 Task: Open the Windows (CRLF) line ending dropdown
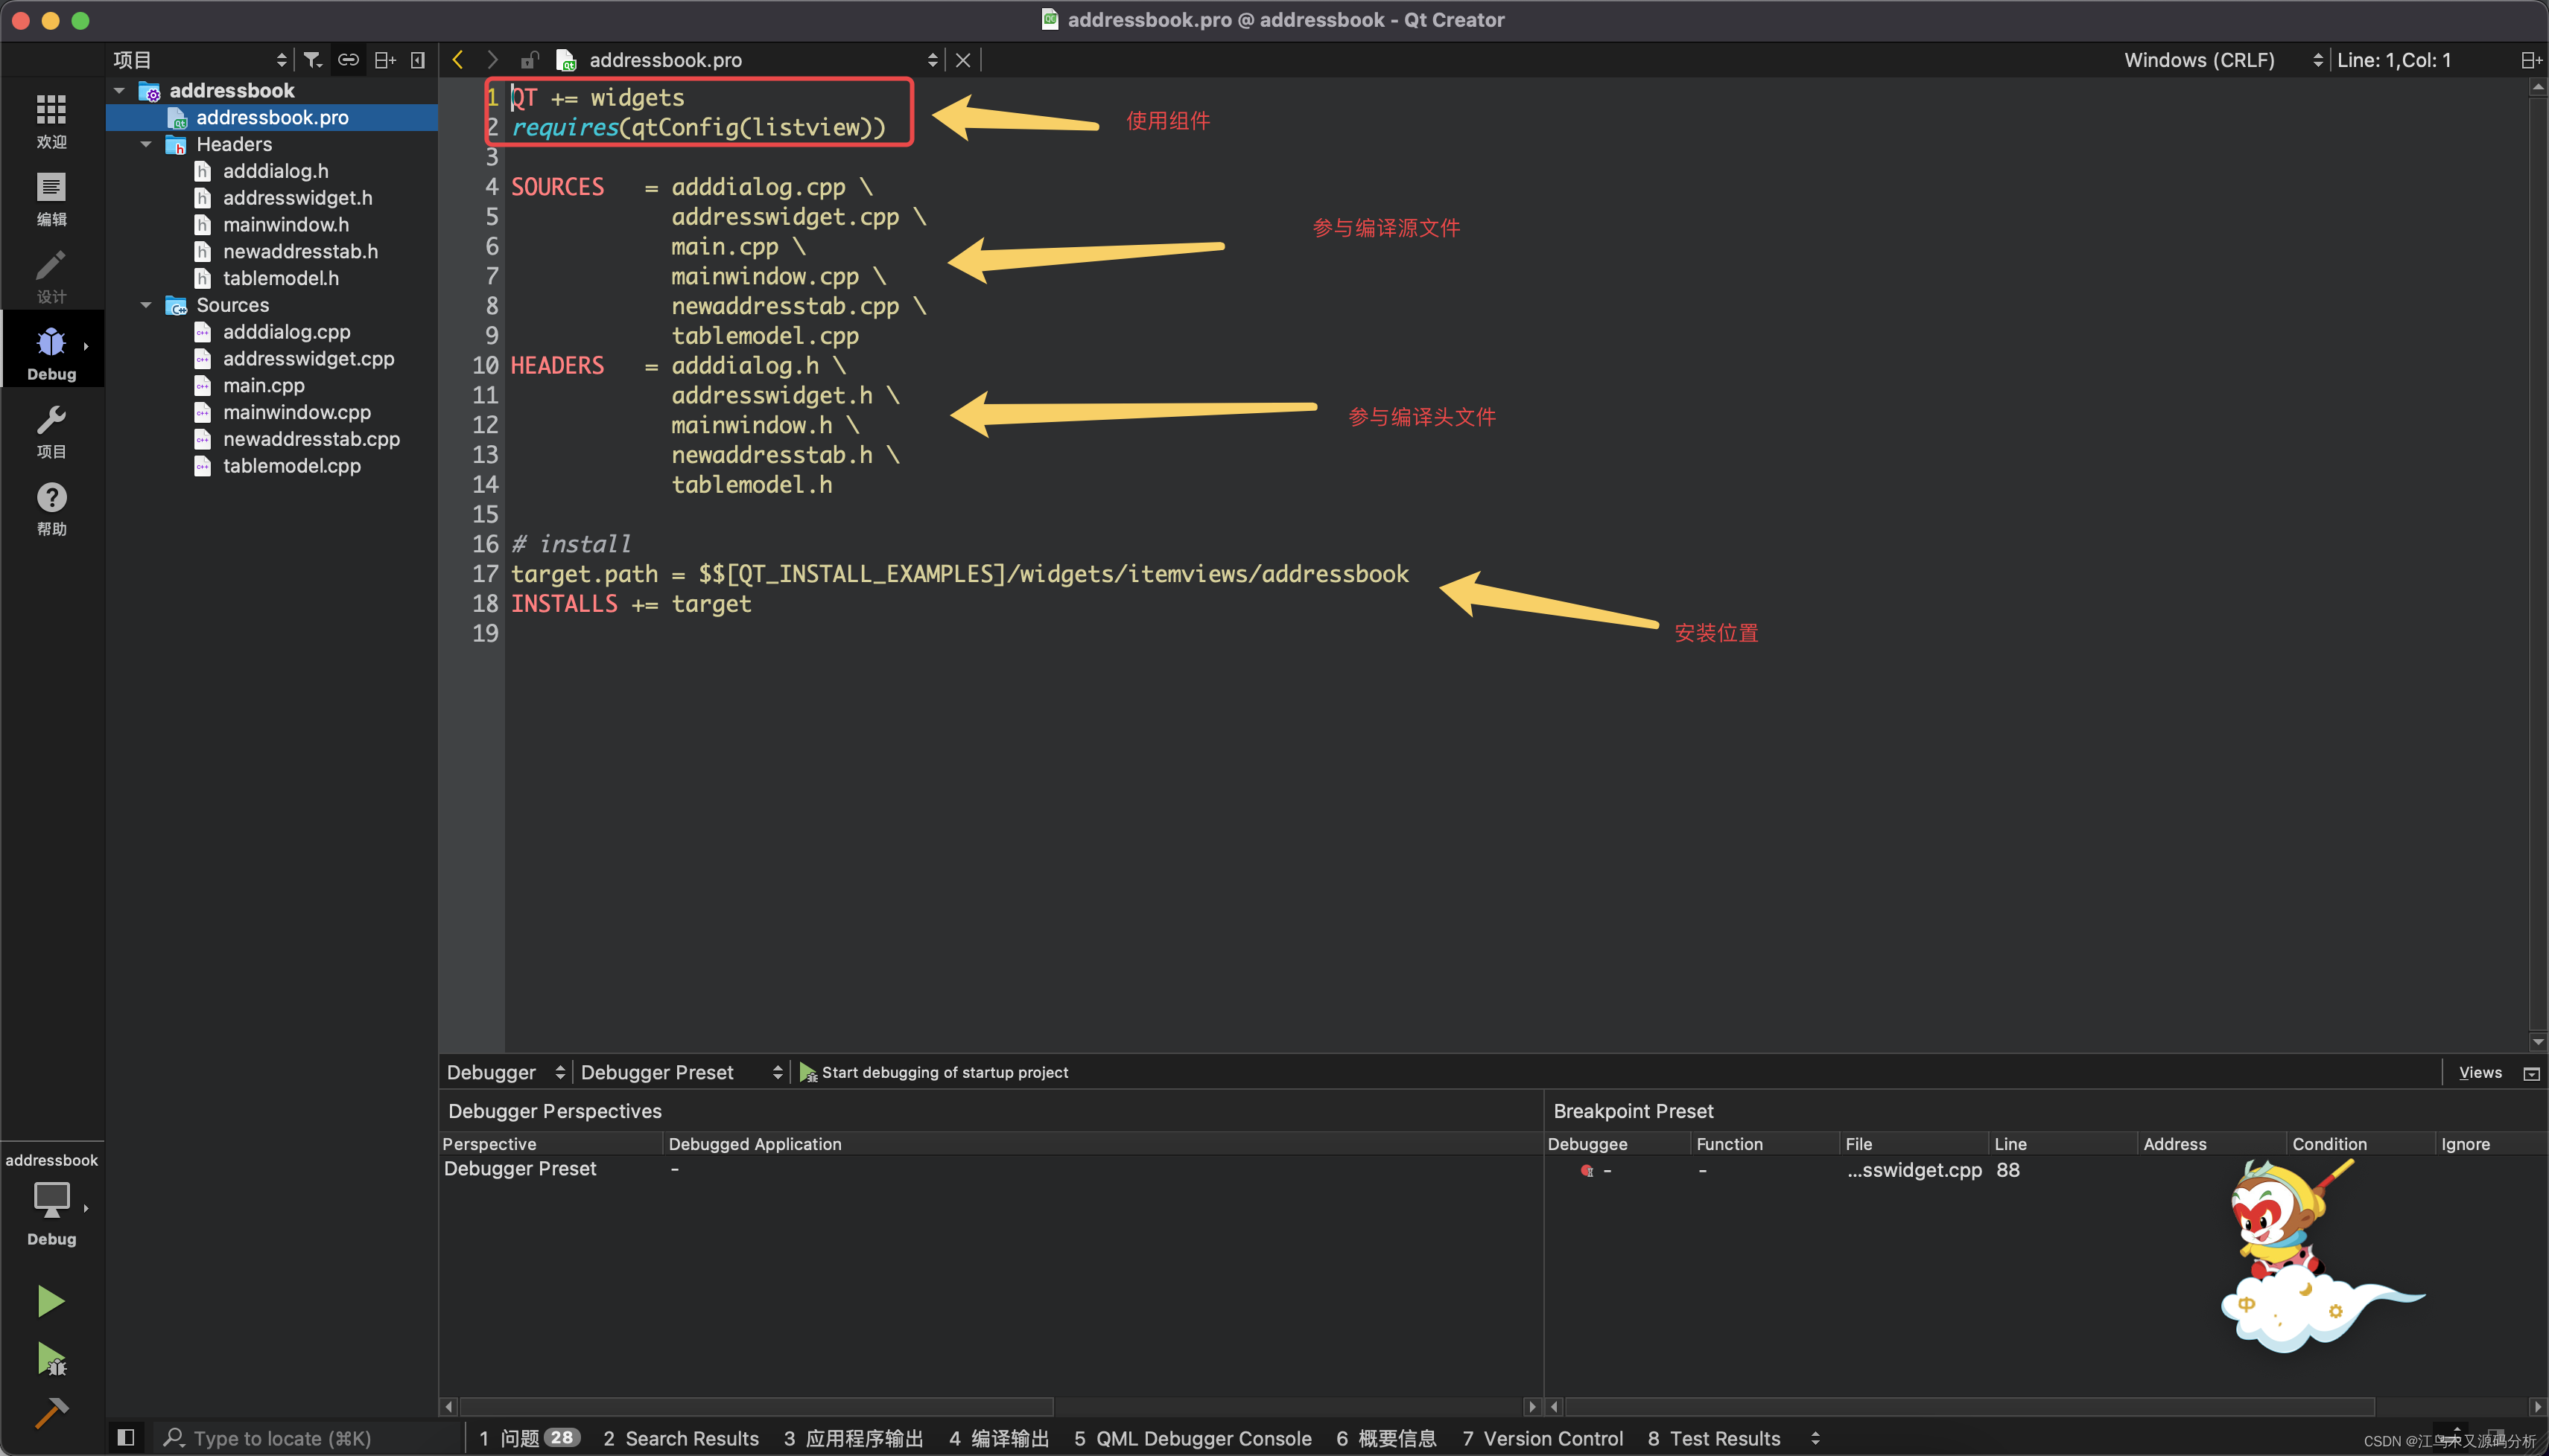point(2221,60)
